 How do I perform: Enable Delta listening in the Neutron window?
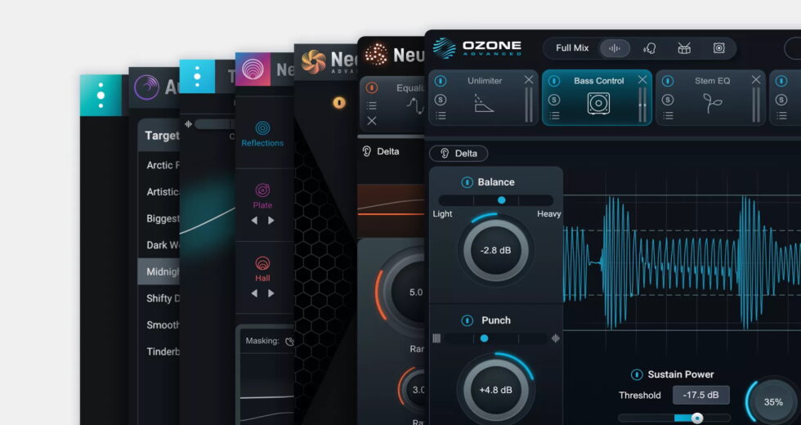(381, 151)
